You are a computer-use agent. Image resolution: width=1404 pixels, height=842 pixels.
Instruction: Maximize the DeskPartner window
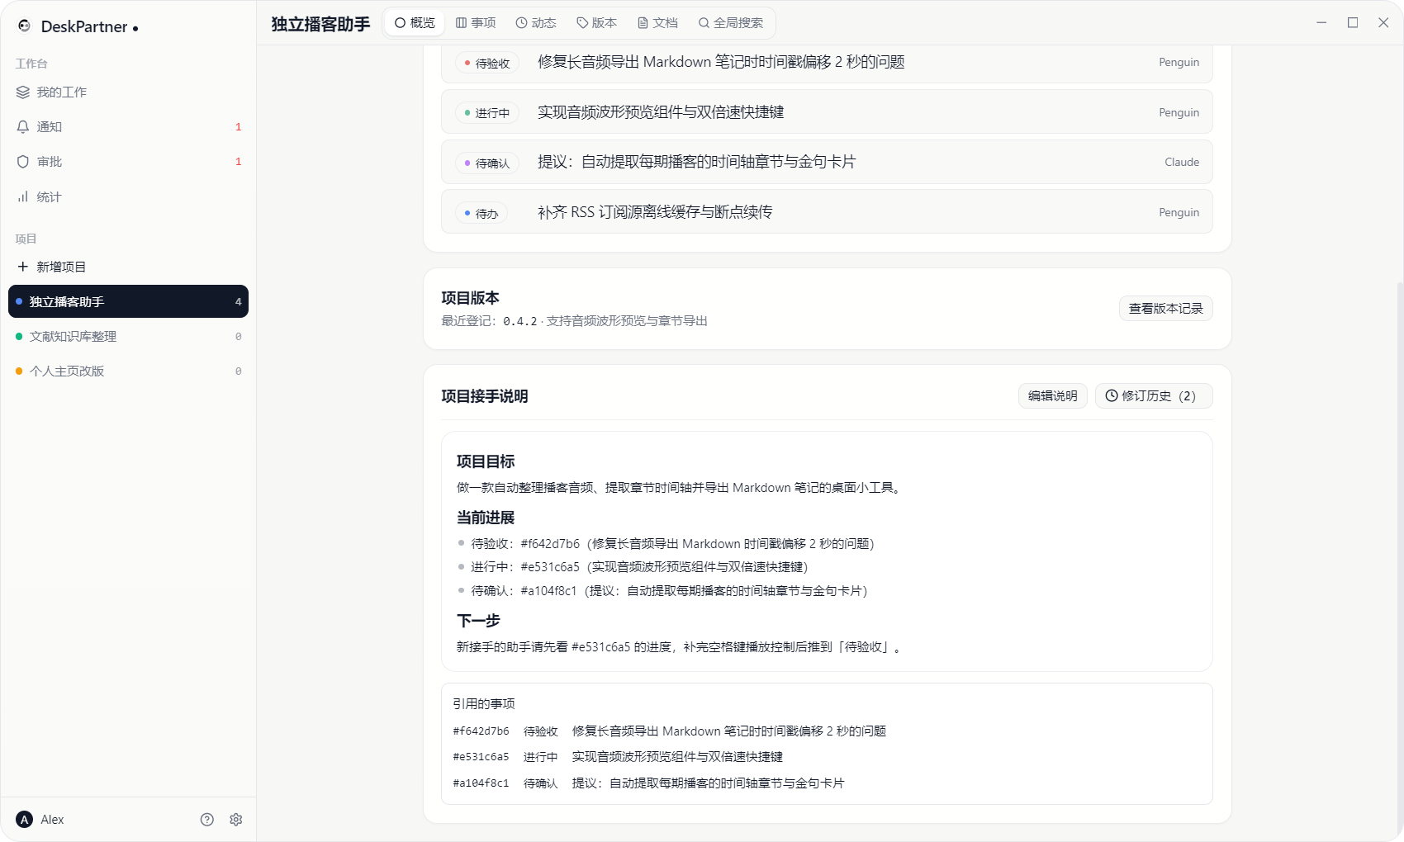[x=1353, y=23]
